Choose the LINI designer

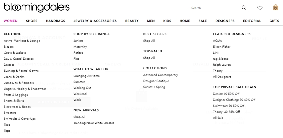tap(216, 53)
